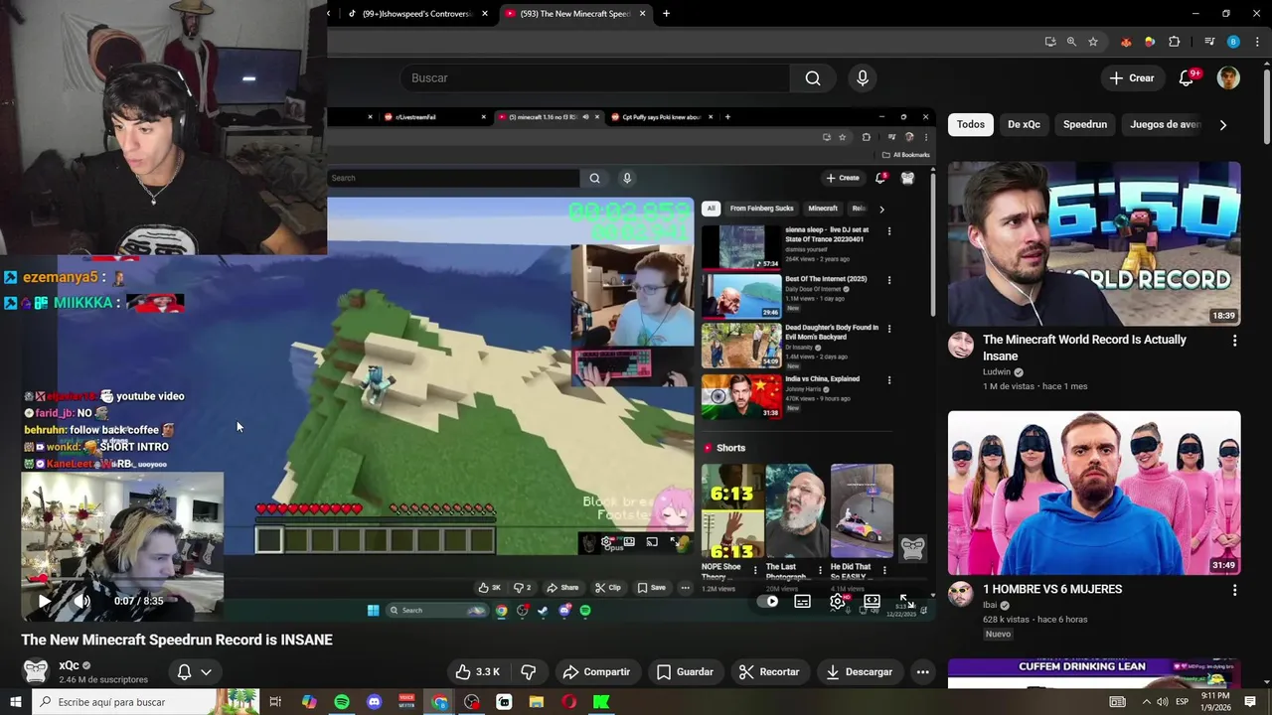
Task: Show hidden system tray icons
Action: click(x=1146, y=702)
